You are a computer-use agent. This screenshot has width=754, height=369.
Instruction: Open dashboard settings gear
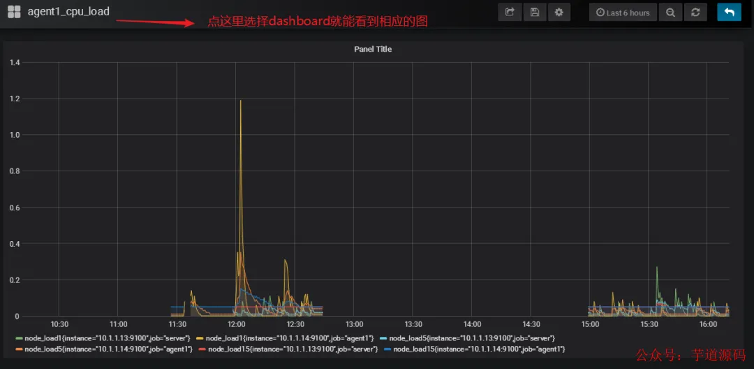click(x=559, y=13)
